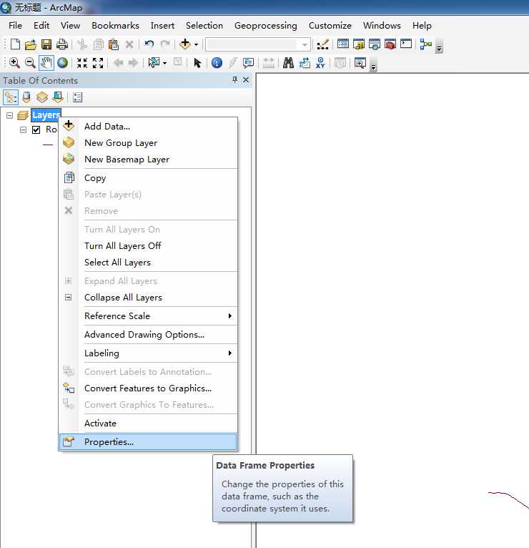This screenshot has width=529, height=548.
Task: Open the Go To XY tool
Action: click(320, 63)
